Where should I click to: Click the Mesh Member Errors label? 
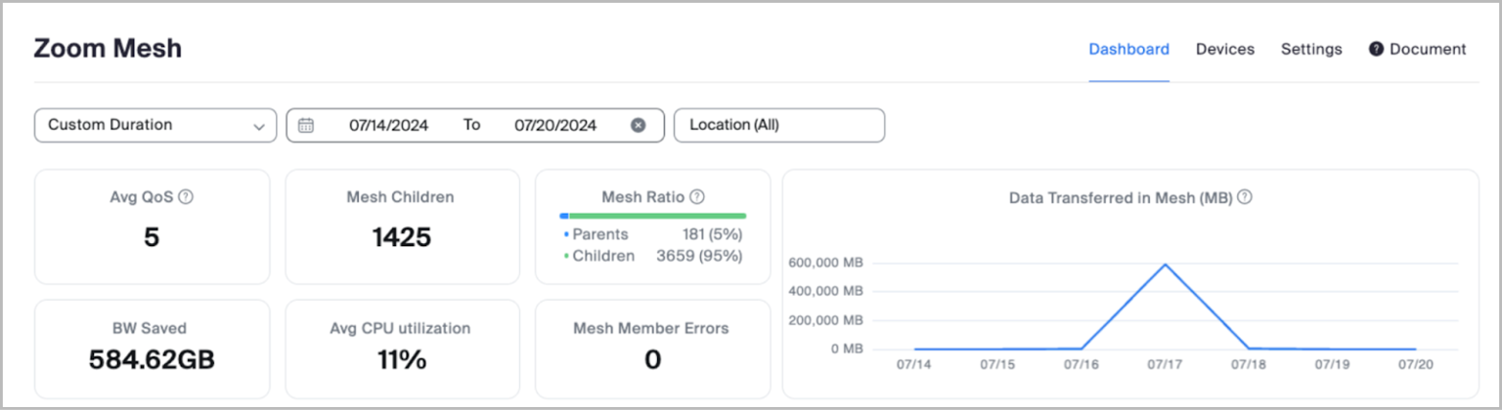(651, 328)
